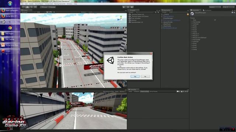Open the Edit menu
This screenshot has width=236, height=132.
click(x=26, y=4)
